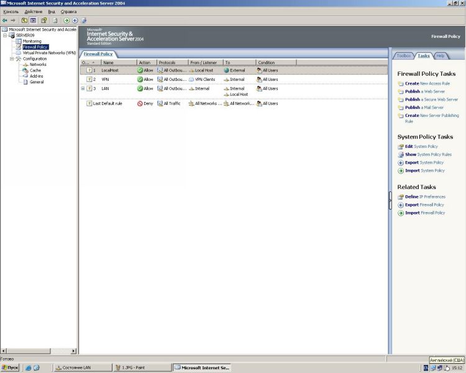The height and width of the screenshot is (373, 466).
Task: Collapse the Configuration tree node
Action: 12,59
